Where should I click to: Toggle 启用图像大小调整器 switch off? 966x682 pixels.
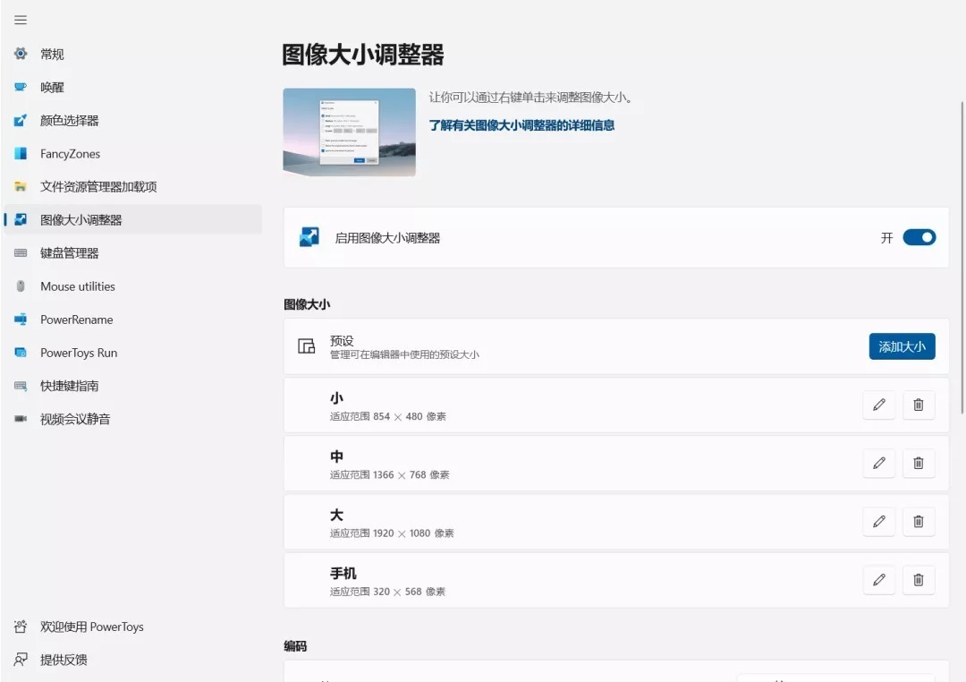(x=919, y=237)
